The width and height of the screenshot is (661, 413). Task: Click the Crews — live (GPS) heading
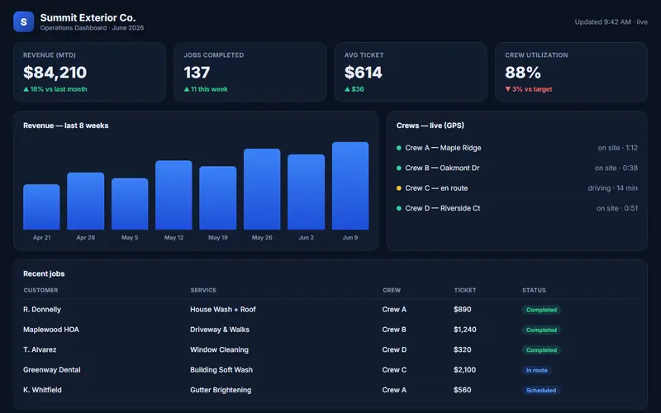click(x=430, y=126)
